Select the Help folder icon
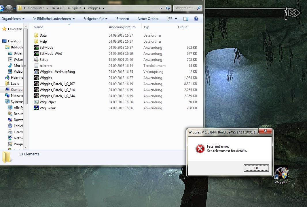 36,41
